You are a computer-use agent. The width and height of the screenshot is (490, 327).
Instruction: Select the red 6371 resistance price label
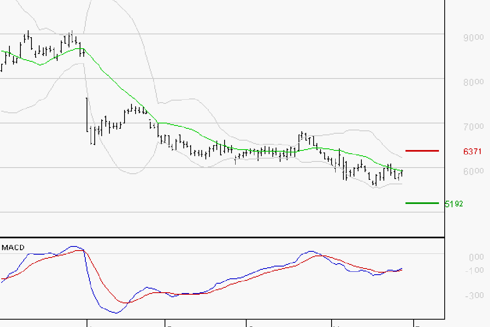pyautogui.click(x=472, y=151)
